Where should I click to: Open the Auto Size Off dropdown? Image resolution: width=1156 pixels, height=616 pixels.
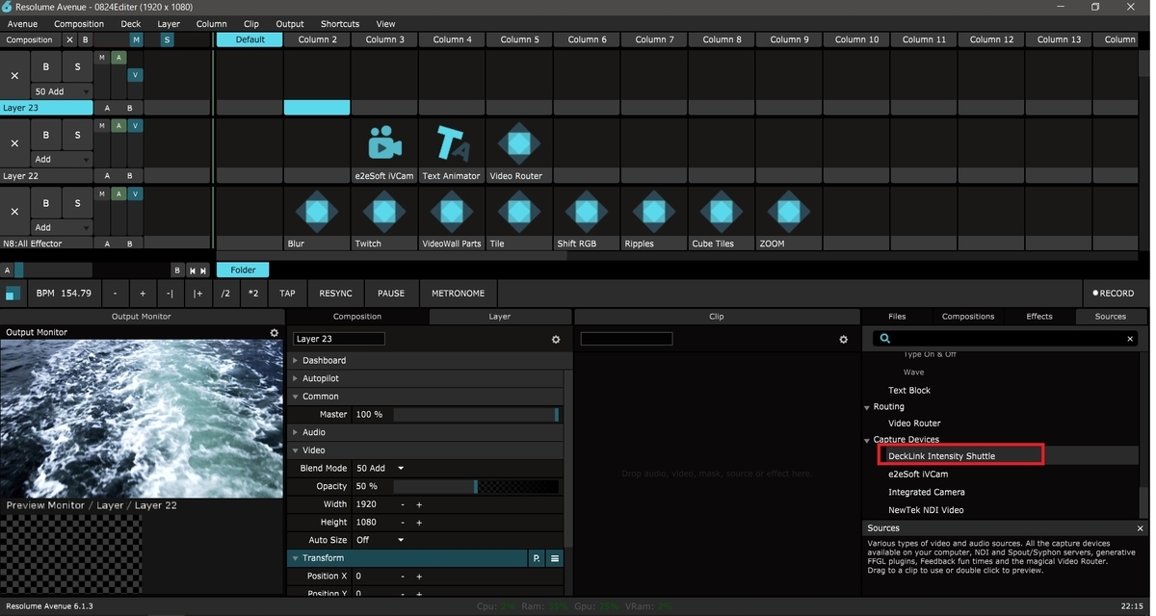pyautogui.click(x=380, y=540)
